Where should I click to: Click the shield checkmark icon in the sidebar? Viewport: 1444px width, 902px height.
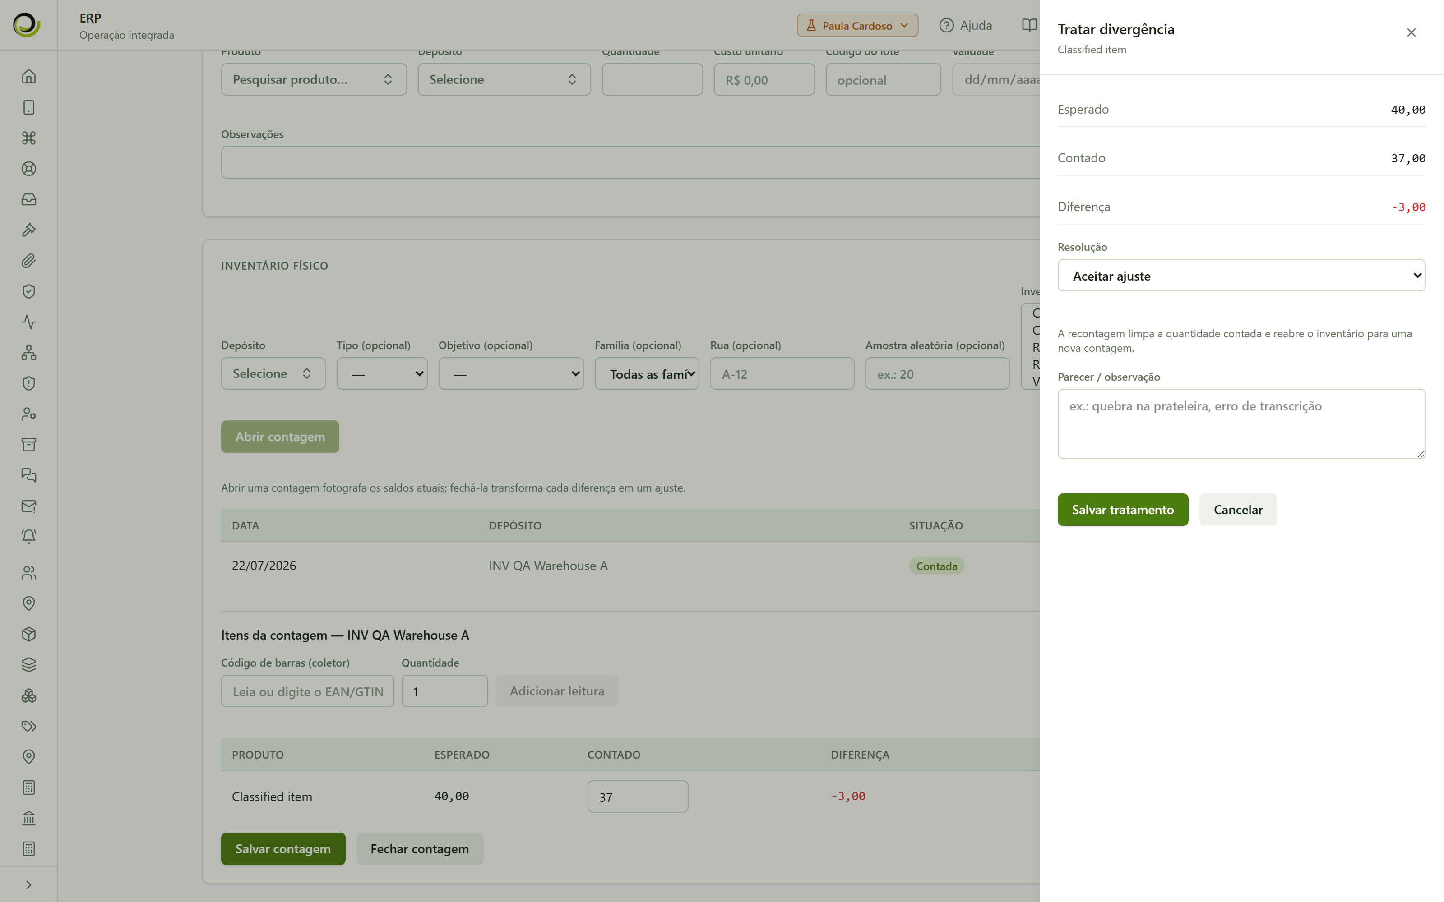point(28,291)
